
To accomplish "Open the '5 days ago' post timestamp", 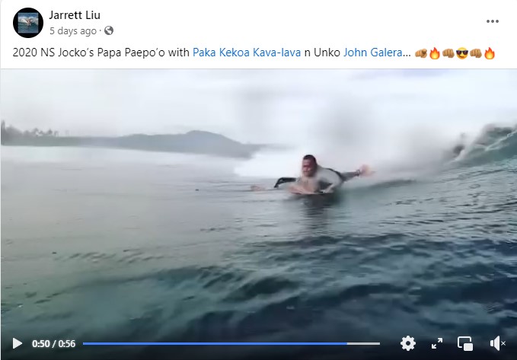I will click(73, 31).
